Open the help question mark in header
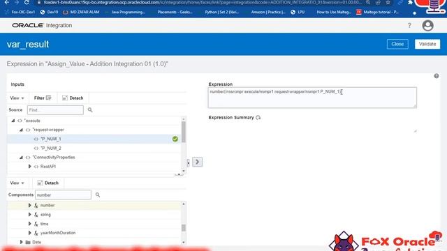The image size is (447, 251). pyautogui.click(x=409, y=26)
